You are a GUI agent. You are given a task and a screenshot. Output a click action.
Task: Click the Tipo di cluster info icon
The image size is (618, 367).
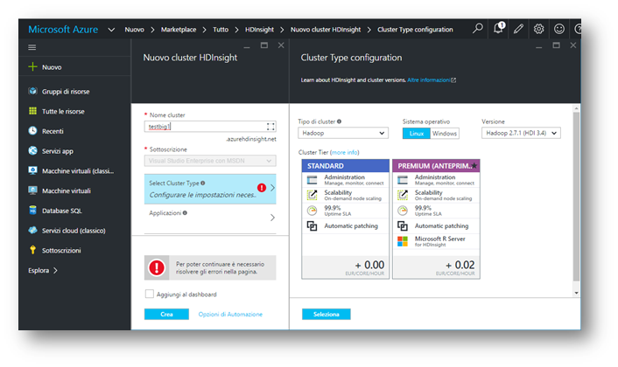pyautogui.click(x=339, y=121)
